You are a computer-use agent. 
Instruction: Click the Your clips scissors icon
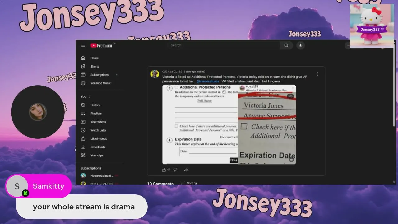click(83, 156)
